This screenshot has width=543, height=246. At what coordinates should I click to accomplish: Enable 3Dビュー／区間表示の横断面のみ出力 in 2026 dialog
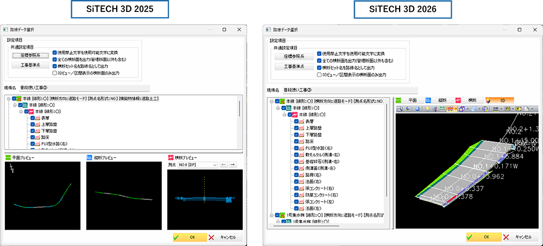[x=319, y=74]
